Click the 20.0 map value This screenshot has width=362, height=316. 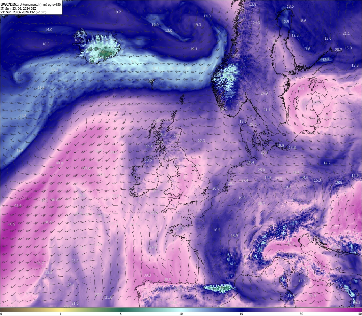click(216, 188)
